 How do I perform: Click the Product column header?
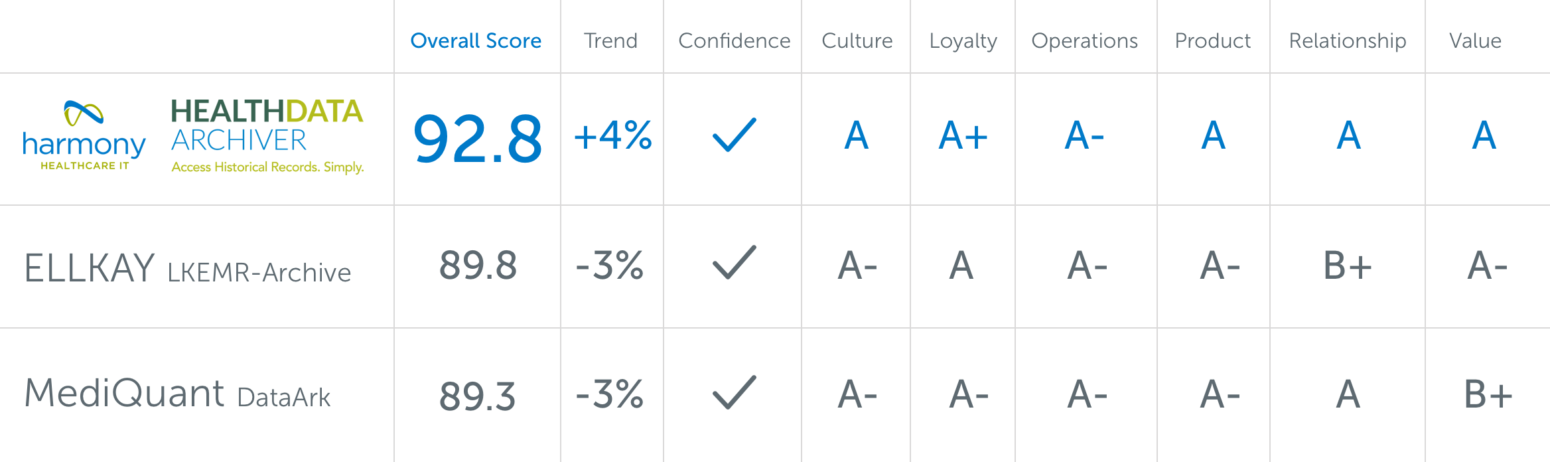tap(1212, 40)
